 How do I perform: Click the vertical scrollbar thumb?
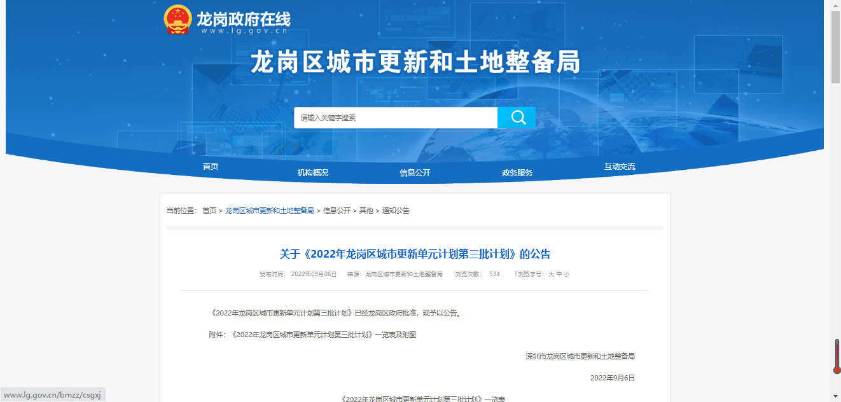click(x=836, y=47)
